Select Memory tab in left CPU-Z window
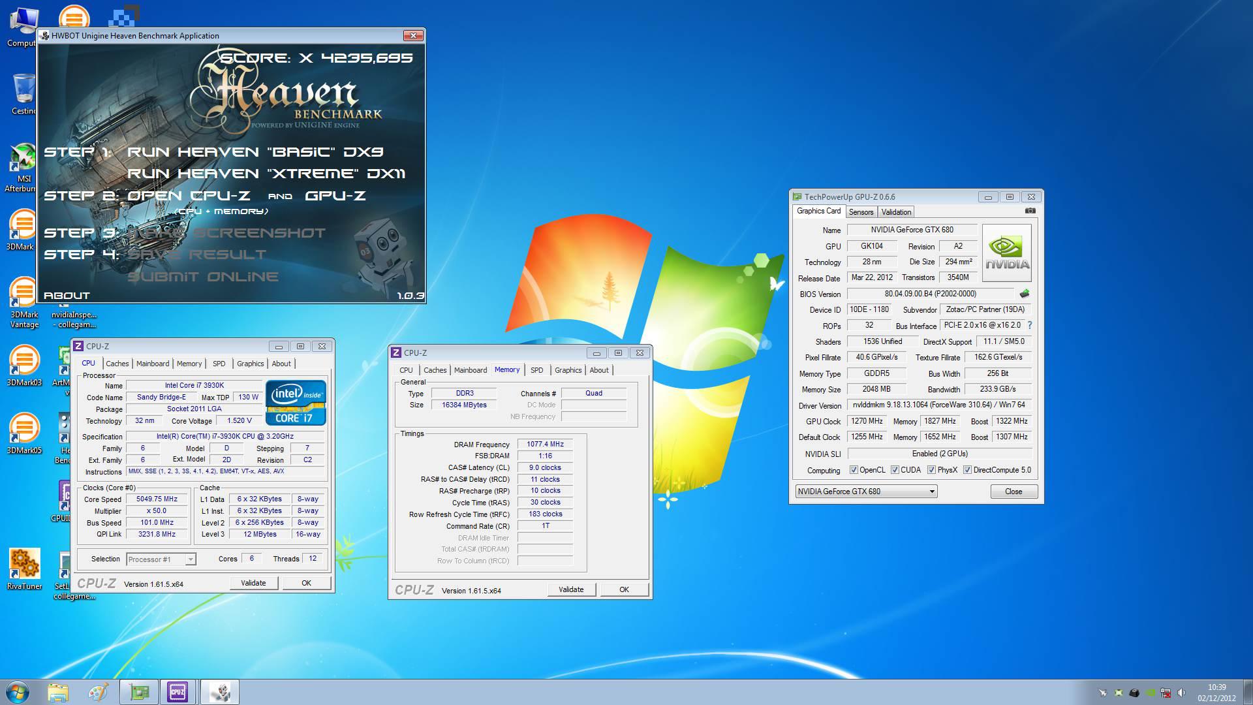The image size is (1253, 705). point(189,364)
